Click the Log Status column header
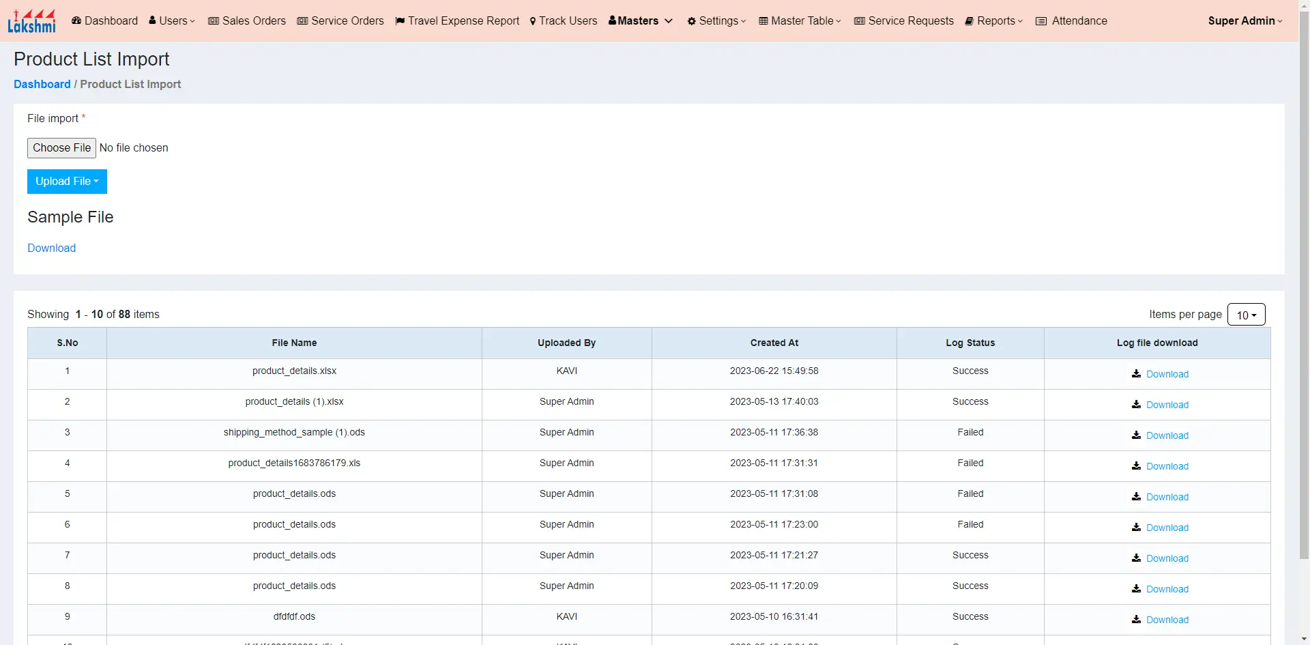This screenshot has height=645, width=1310. (x=970, y=343)
